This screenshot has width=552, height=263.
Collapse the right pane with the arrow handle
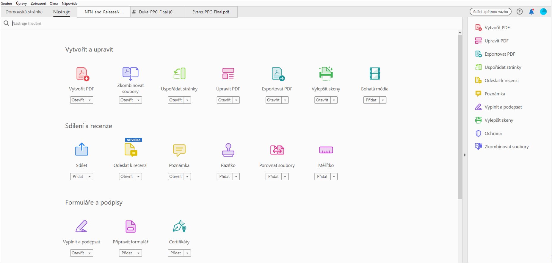coord(465,155)
